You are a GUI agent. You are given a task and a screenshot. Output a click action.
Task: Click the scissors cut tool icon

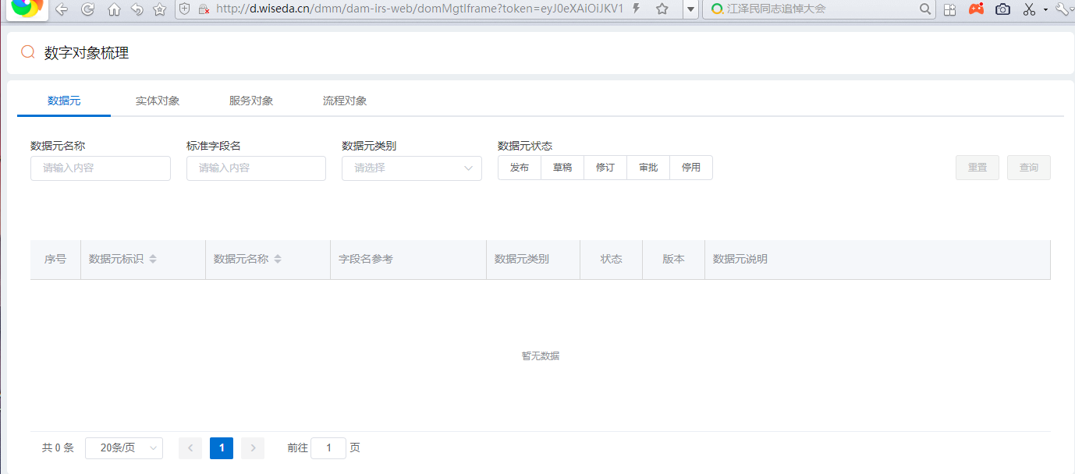pos(1029,9)
